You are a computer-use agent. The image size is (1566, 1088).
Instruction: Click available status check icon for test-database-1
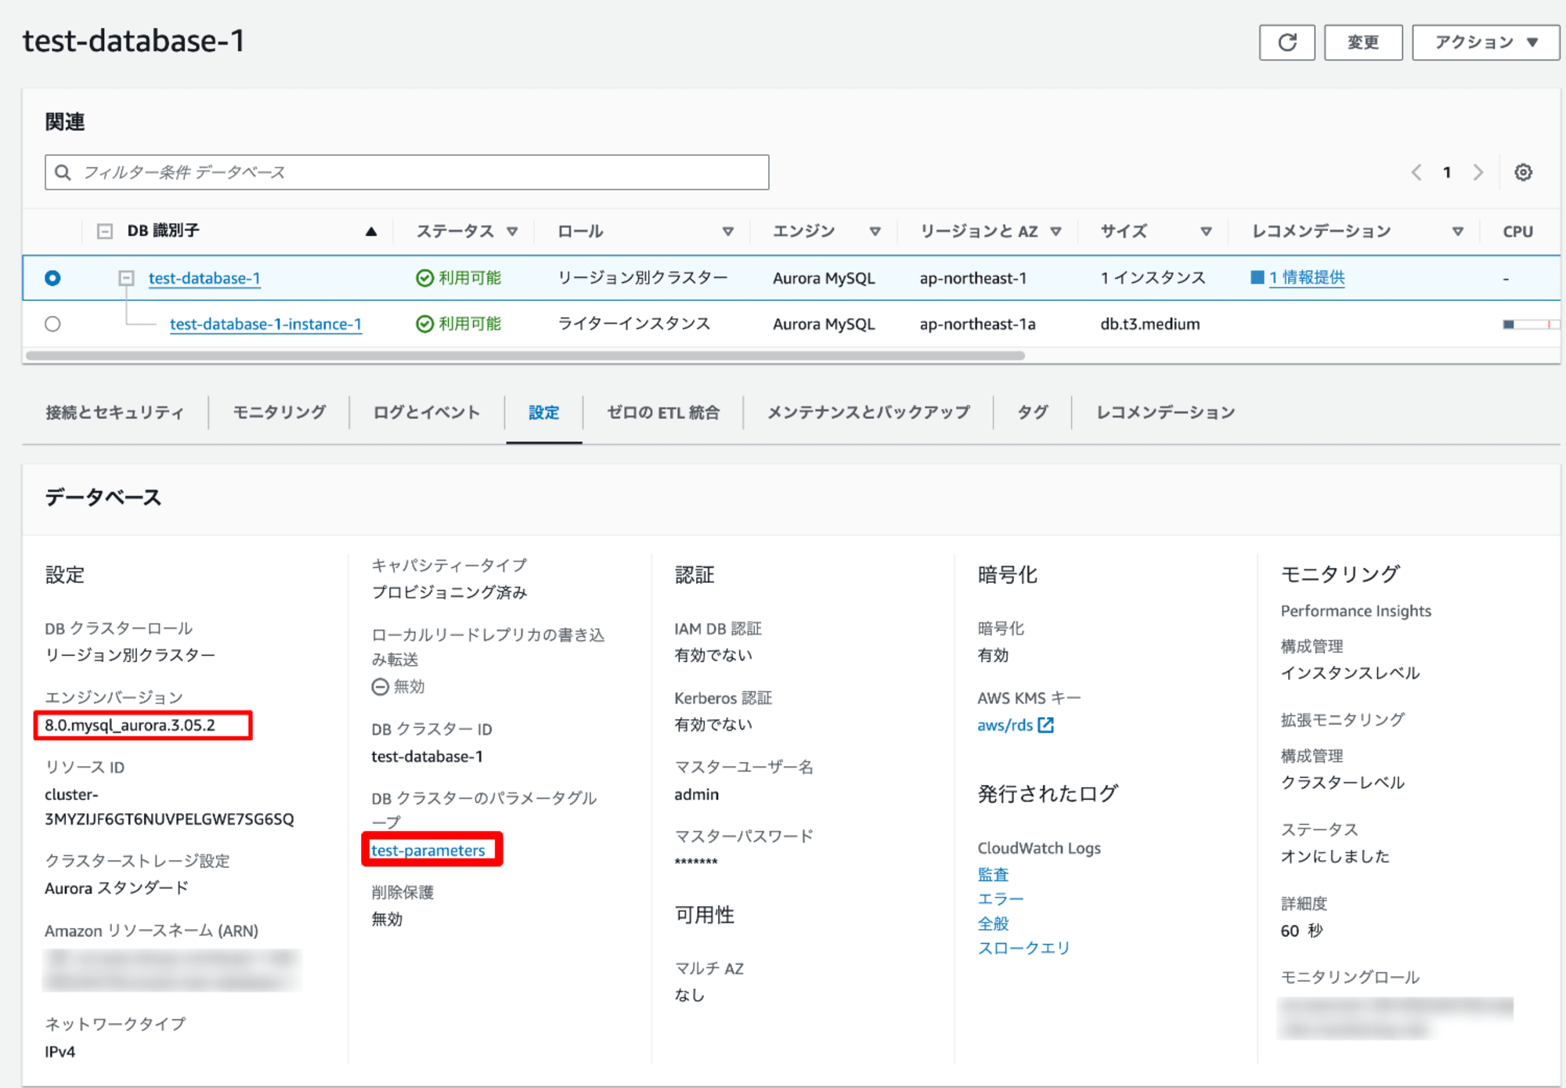click(424, 278)
